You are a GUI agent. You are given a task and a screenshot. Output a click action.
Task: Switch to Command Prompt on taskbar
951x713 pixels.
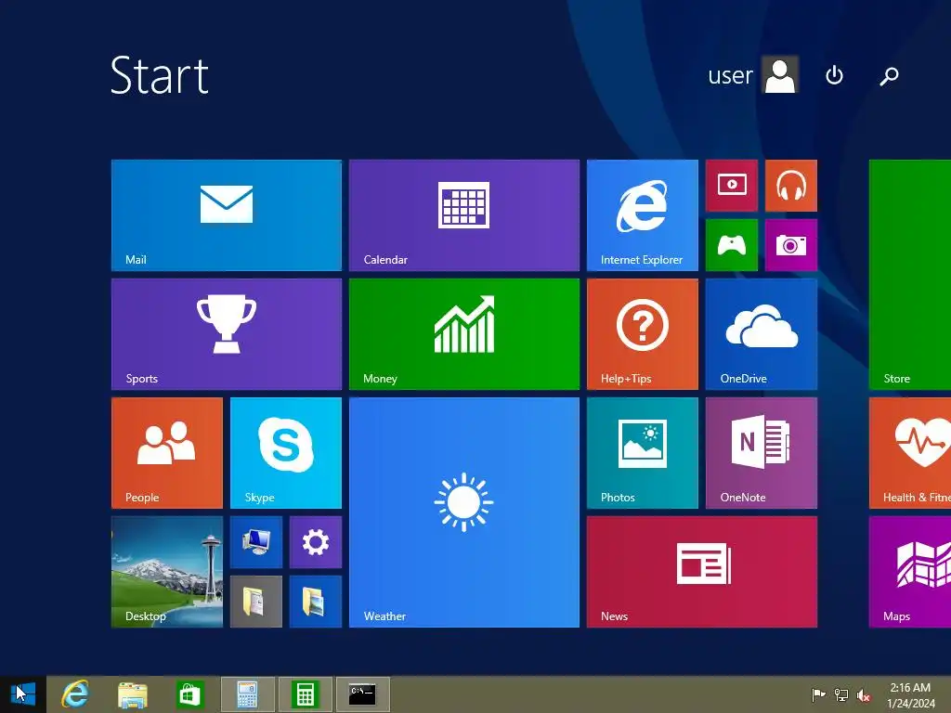tap(363, 694)
